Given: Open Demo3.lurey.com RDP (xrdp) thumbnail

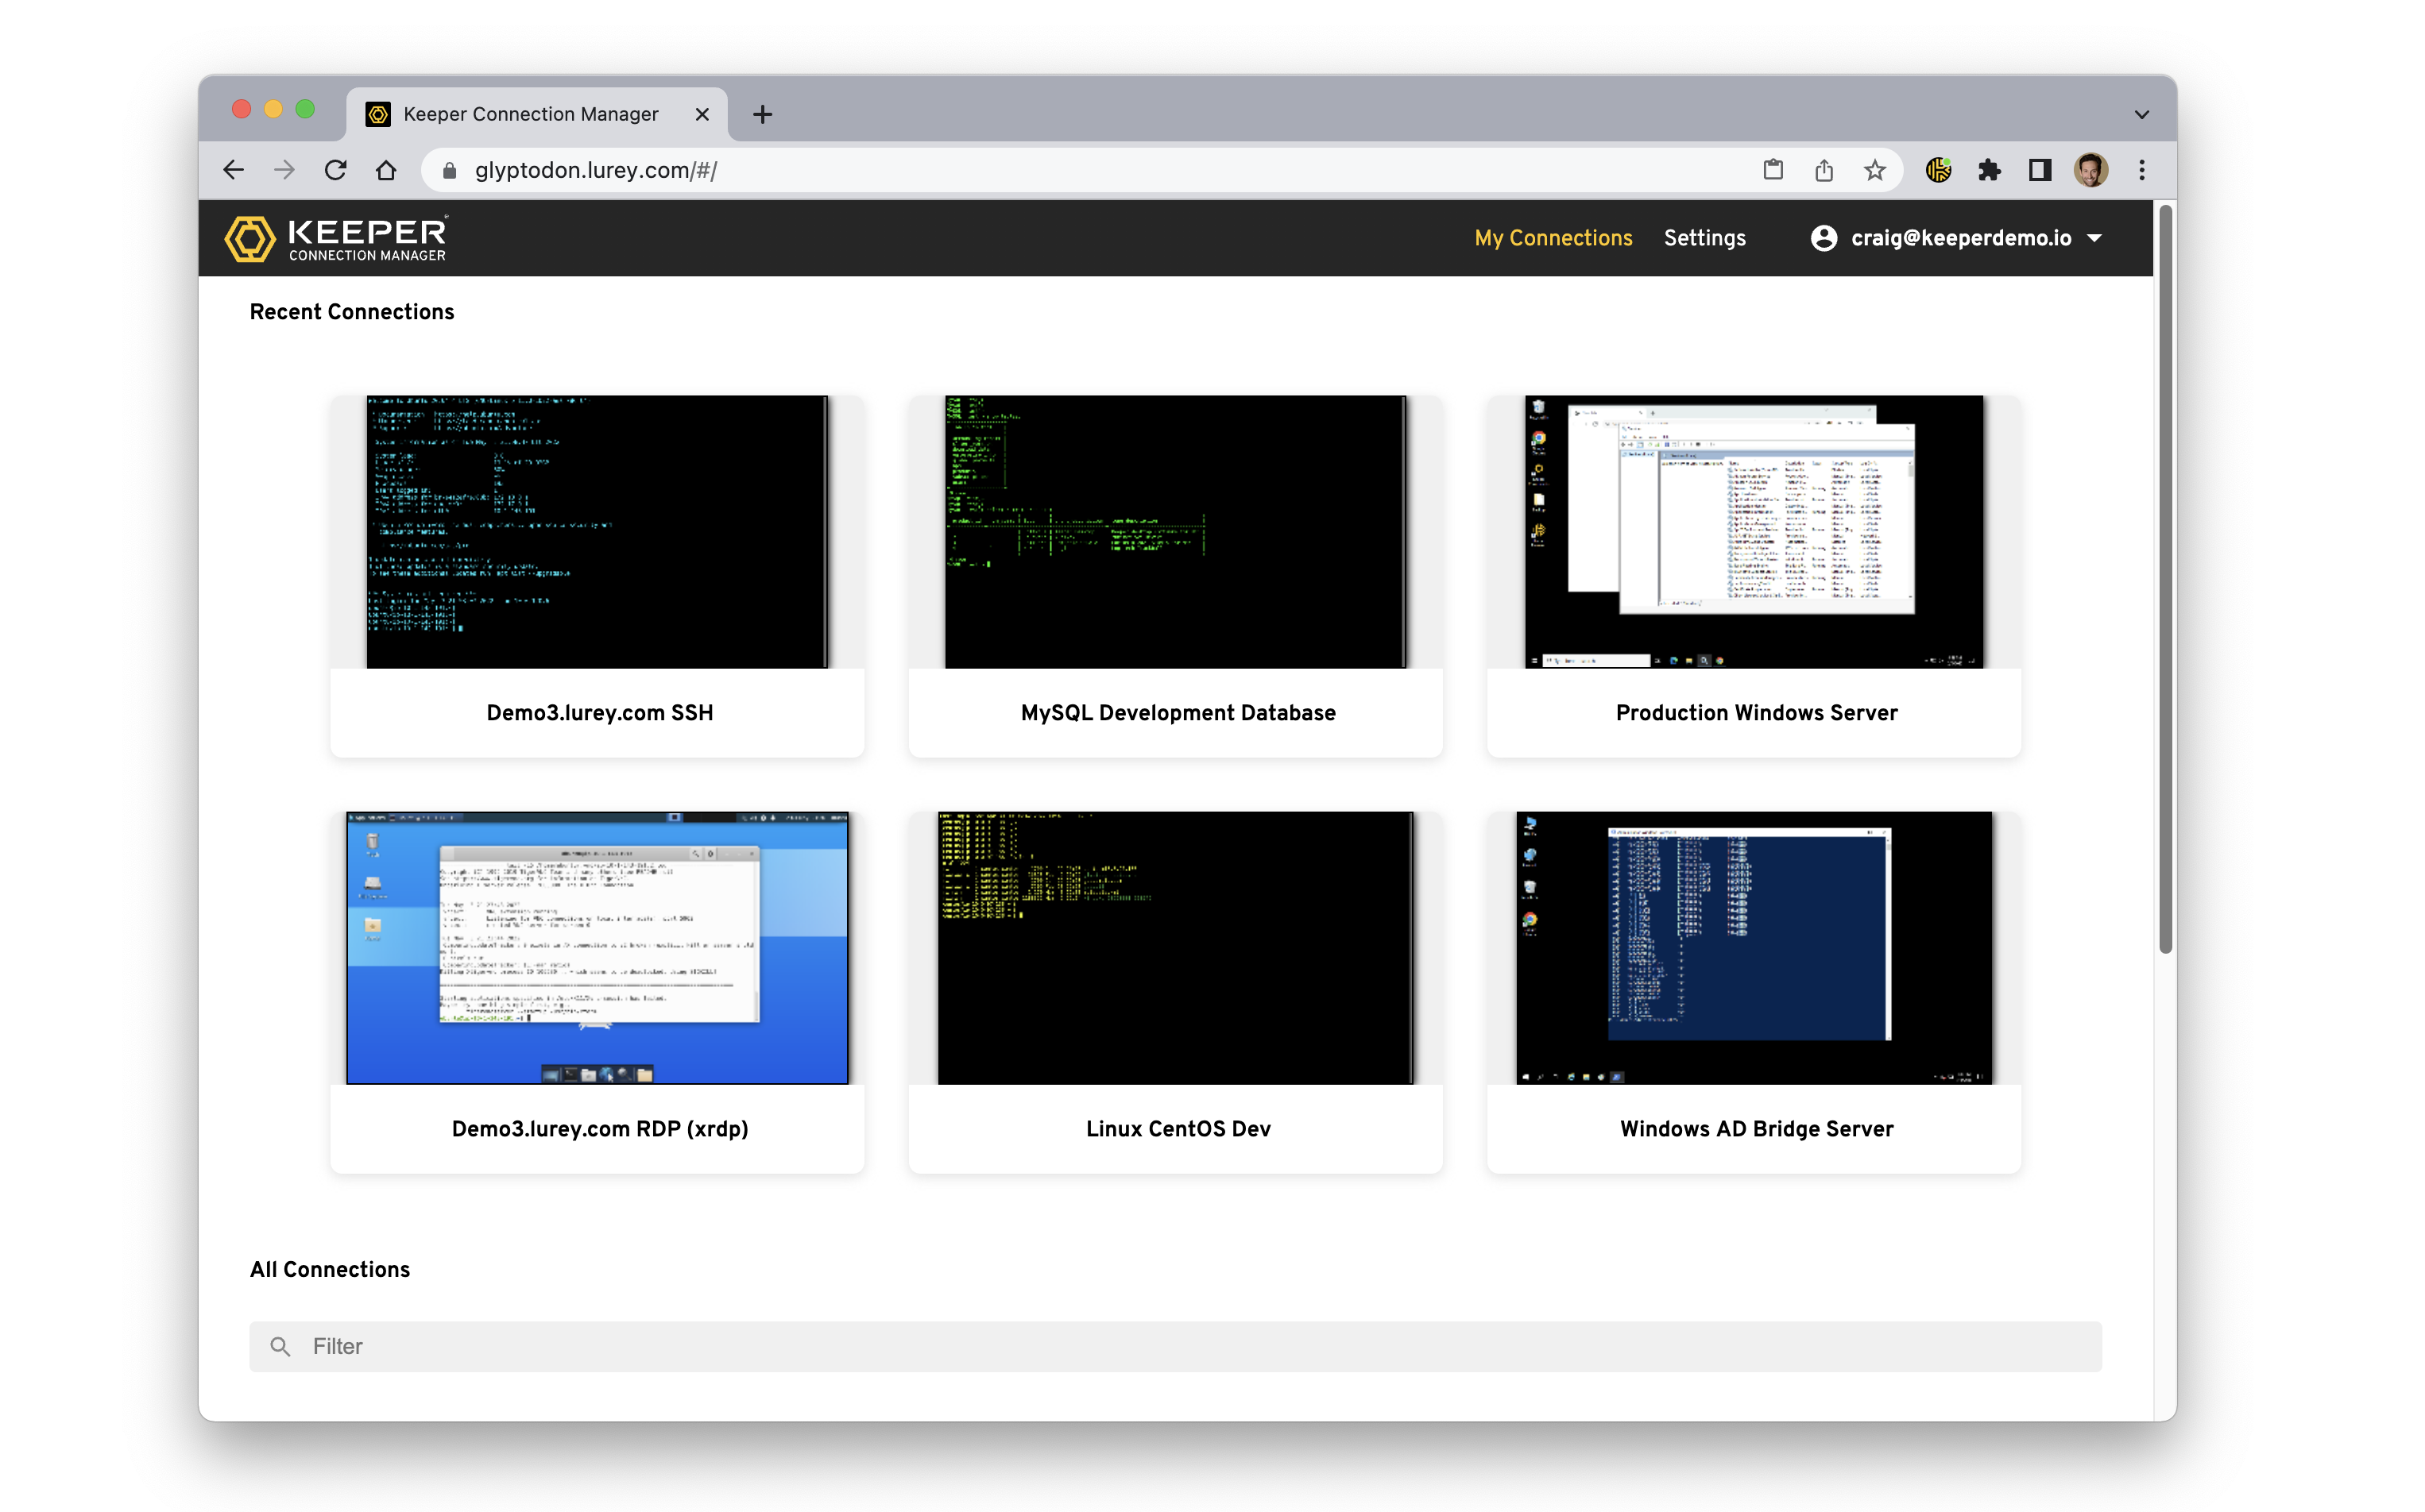Looking at the screenshot, I should coord(598,948).
